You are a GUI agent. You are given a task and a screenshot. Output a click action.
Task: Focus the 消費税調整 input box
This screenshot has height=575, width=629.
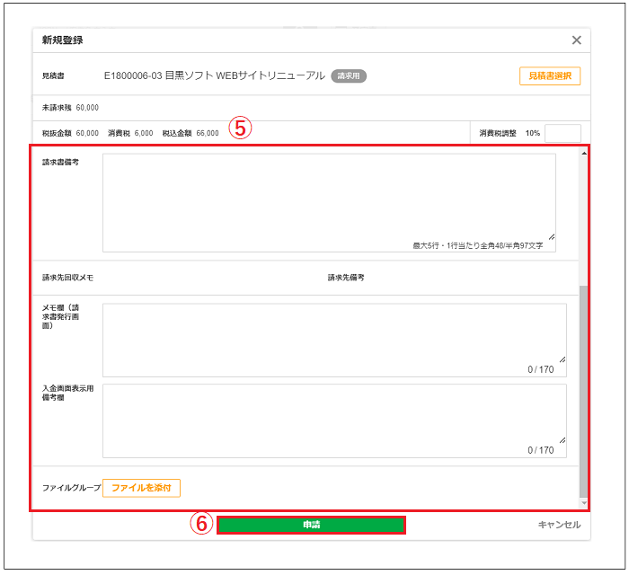563,133
